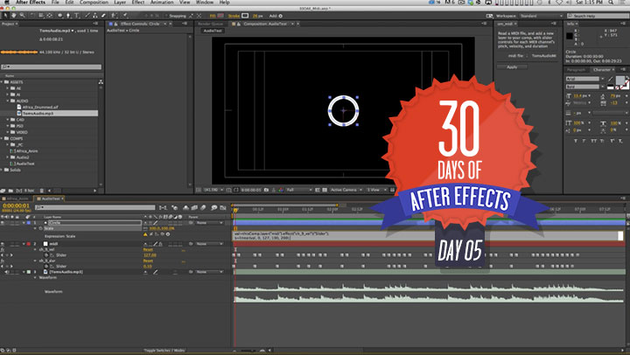Open the Graph Editor icon
This screenshot has width=630, height=355.
click(x=223, y=207)
